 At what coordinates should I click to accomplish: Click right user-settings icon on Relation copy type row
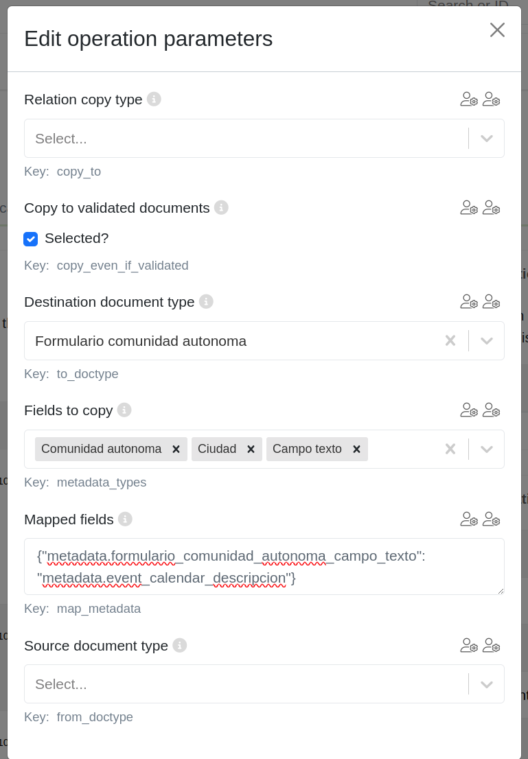(492, 100)
